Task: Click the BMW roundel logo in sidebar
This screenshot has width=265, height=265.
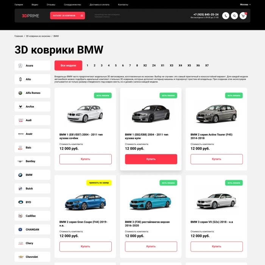Action: [x=20, y=175]
